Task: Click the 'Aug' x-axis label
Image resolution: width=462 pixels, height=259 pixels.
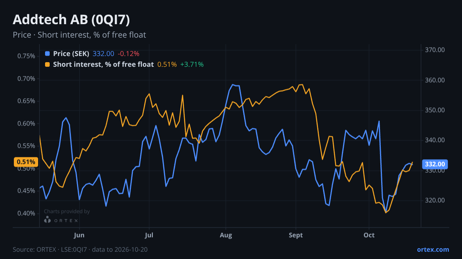Action: point(226,235)
